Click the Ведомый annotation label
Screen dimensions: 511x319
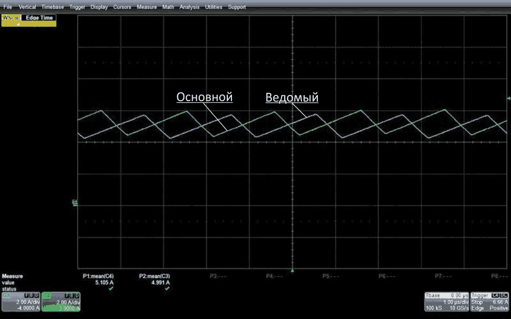pyautogui.click(x=292, y=97)
